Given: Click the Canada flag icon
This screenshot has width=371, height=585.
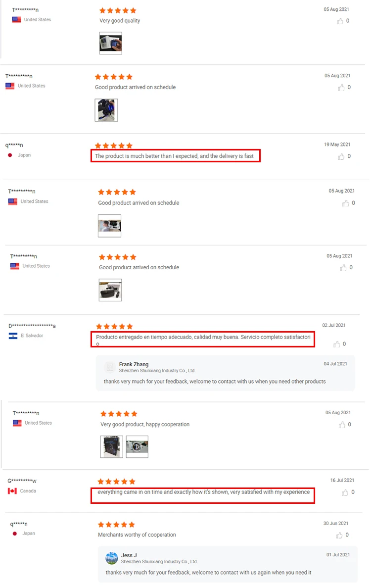Looking at the screenshot, I should tap(12, 491).
